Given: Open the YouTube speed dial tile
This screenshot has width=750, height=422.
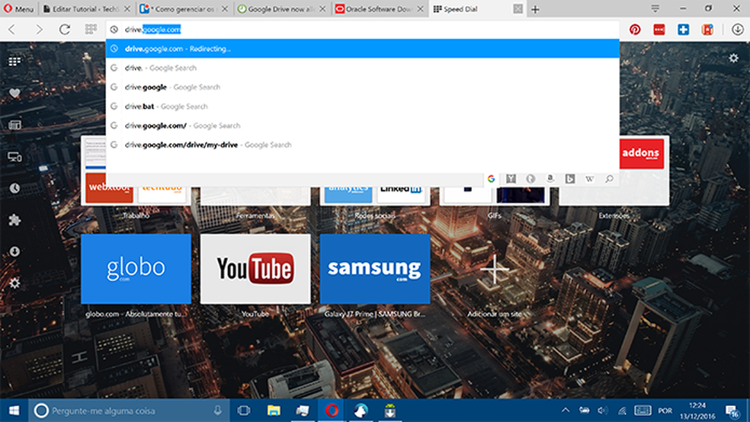Looking at the screenshot, I should coord(255,269).
